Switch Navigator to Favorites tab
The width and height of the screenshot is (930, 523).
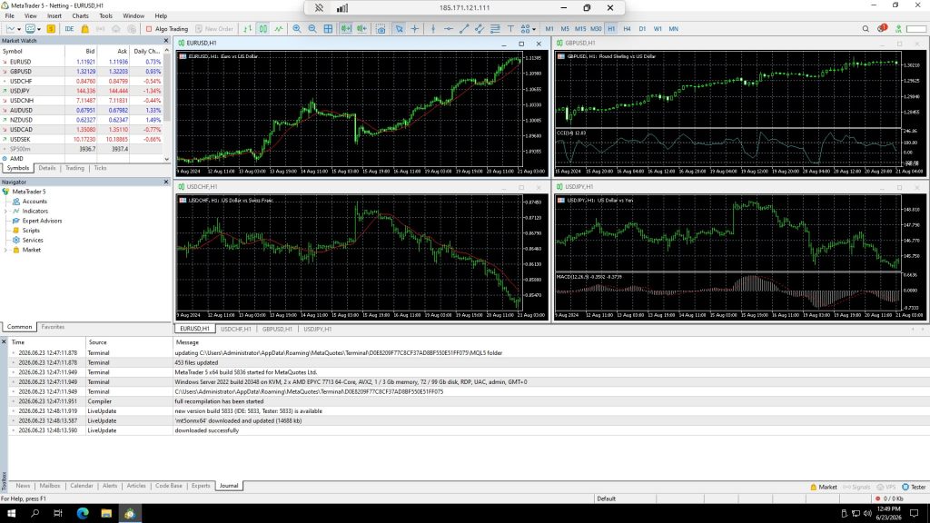coord(53,327)
